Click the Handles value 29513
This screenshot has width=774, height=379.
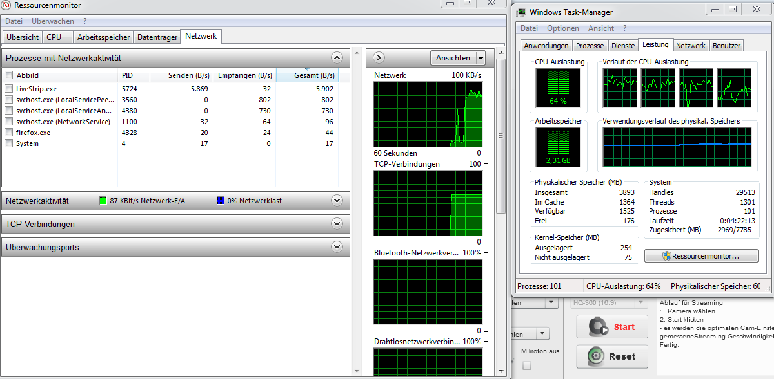tap(746, 192)
